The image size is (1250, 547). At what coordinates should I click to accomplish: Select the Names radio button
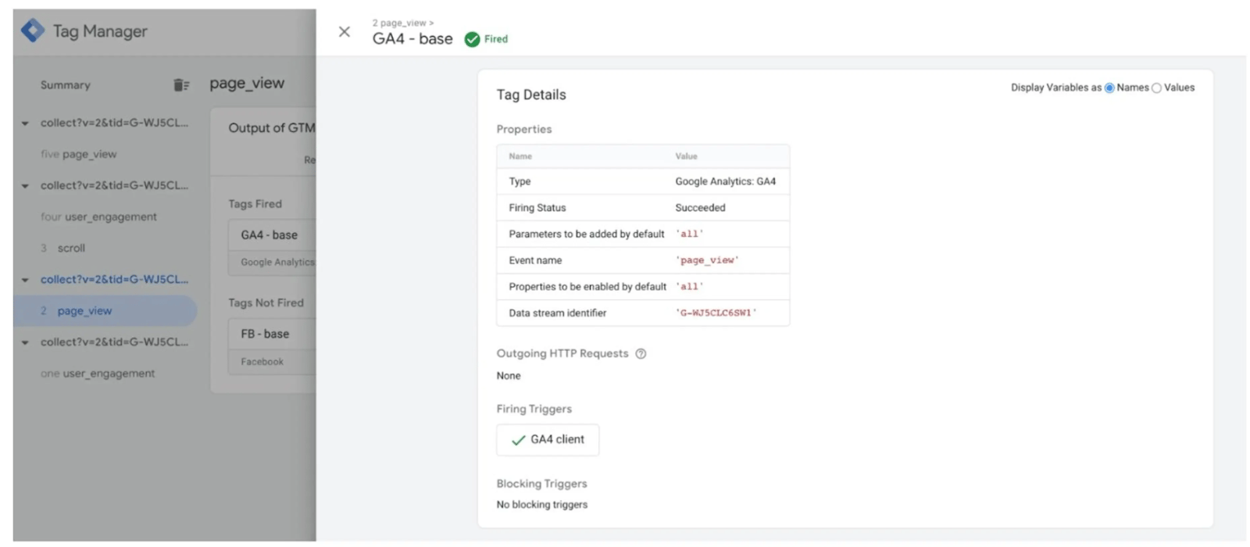tap(1109, 88)
